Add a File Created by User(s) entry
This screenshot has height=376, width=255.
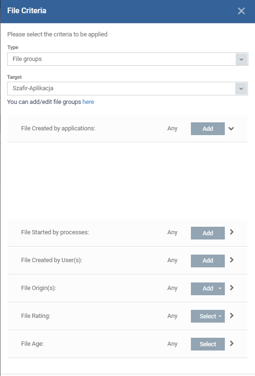coord(208,261)
